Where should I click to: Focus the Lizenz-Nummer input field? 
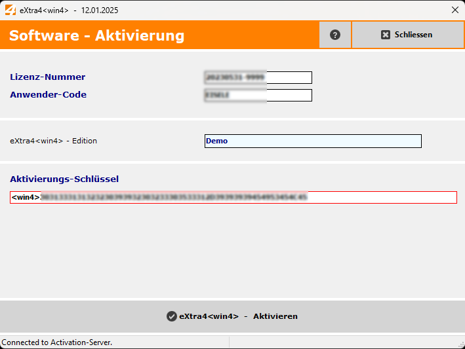[x=258, y=77]
